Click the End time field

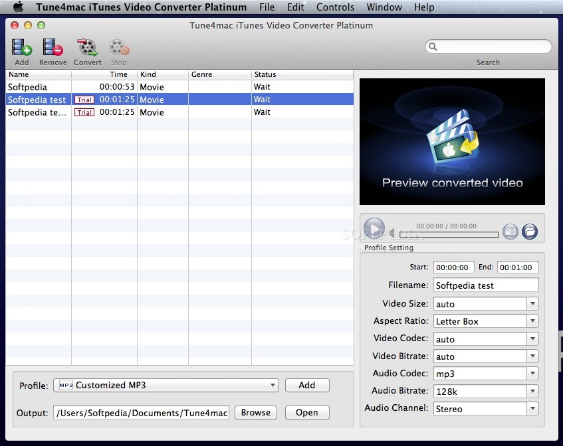tap(518, 267)
